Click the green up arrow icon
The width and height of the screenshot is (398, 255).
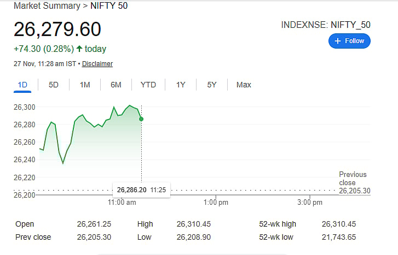click(x=79, y=49)
